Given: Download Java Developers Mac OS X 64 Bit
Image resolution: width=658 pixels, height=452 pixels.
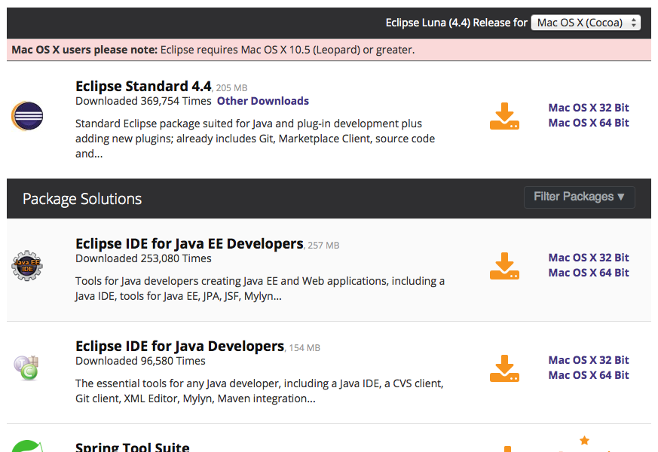Looking at the screenshot, I should (x=589, y=375).
